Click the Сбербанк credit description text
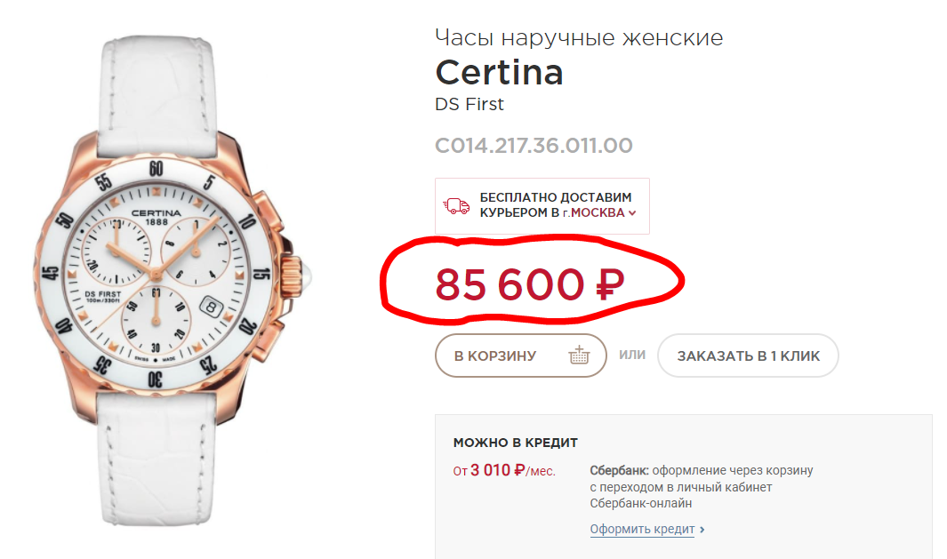Screen dimensions: 947x559 tap(702, 486)
